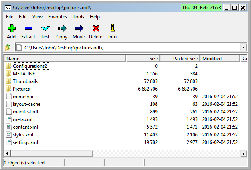Click the settings.xml file icon
Screen dimensions: 251x170
click(9, 142)
